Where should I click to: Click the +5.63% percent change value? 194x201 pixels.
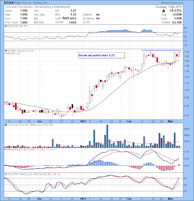coord(175,11)
